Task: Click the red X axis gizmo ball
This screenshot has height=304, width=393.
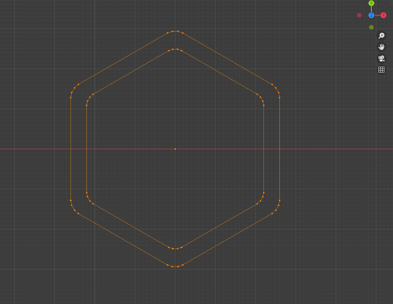Action: [x=383, y=15]
